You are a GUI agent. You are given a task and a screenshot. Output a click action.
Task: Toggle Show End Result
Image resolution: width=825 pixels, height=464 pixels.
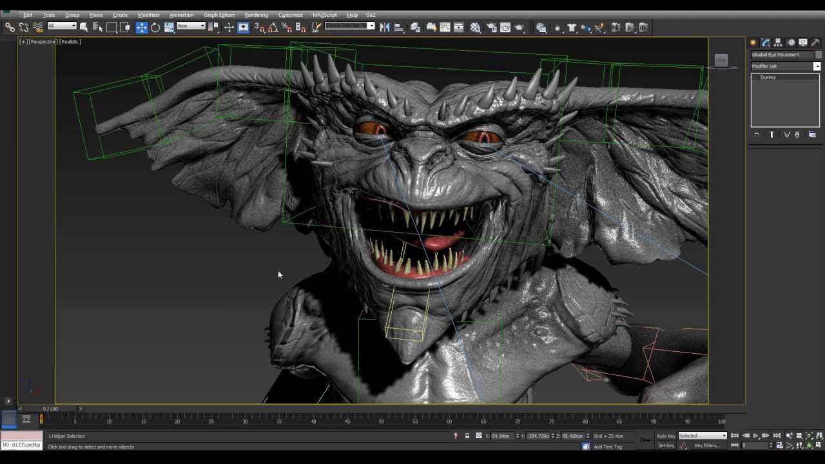[x=772, y=135]
